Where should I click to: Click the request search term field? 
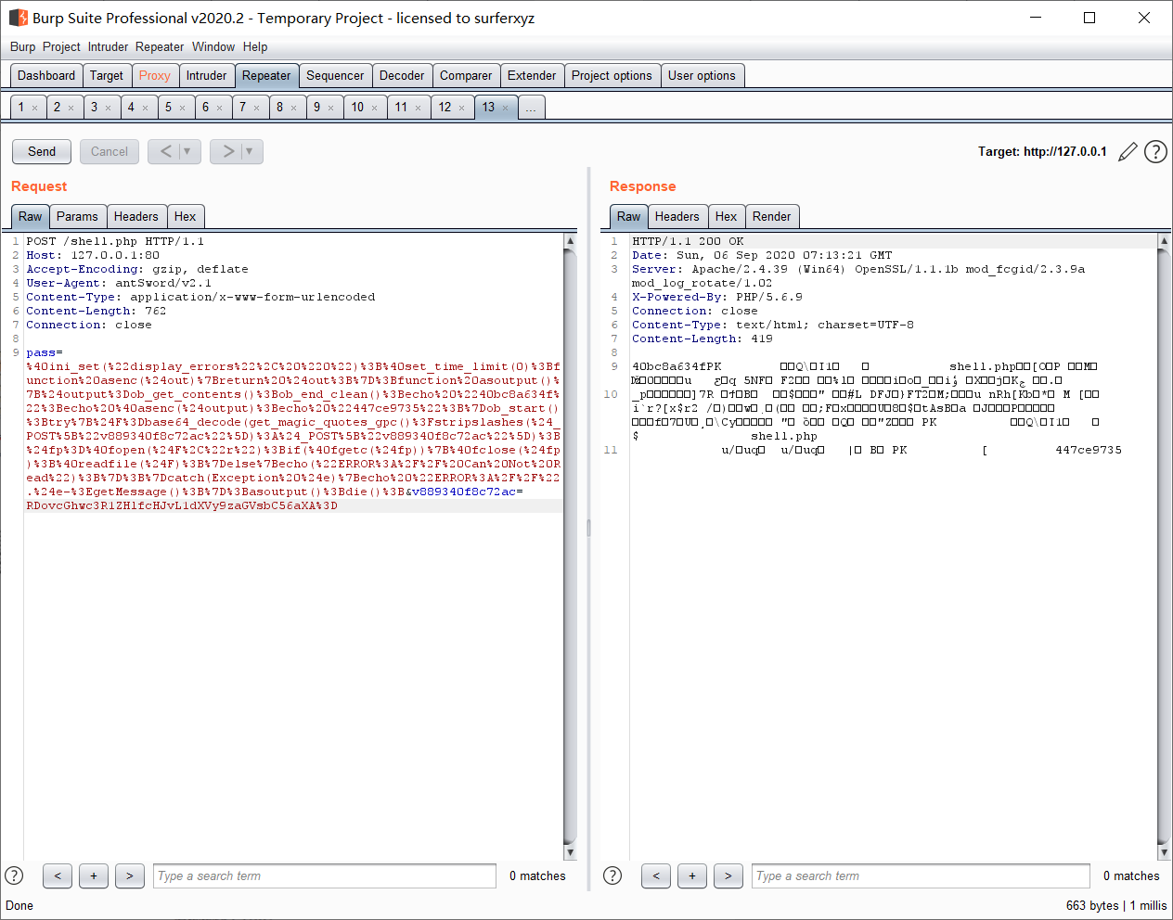(325, 875)
